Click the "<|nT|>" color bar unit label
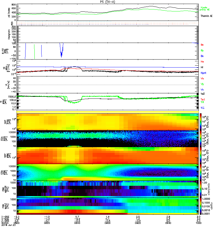This screenshot has height=229, width=215. click(211, 206)
